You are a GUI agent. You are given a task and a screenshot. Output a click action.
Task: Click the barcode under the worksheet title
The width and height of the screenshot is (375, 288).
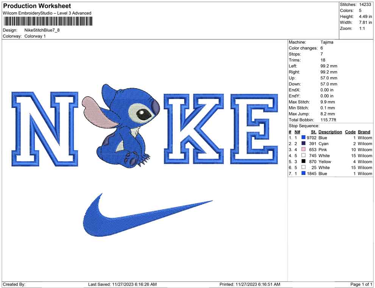tap(48, 21)
